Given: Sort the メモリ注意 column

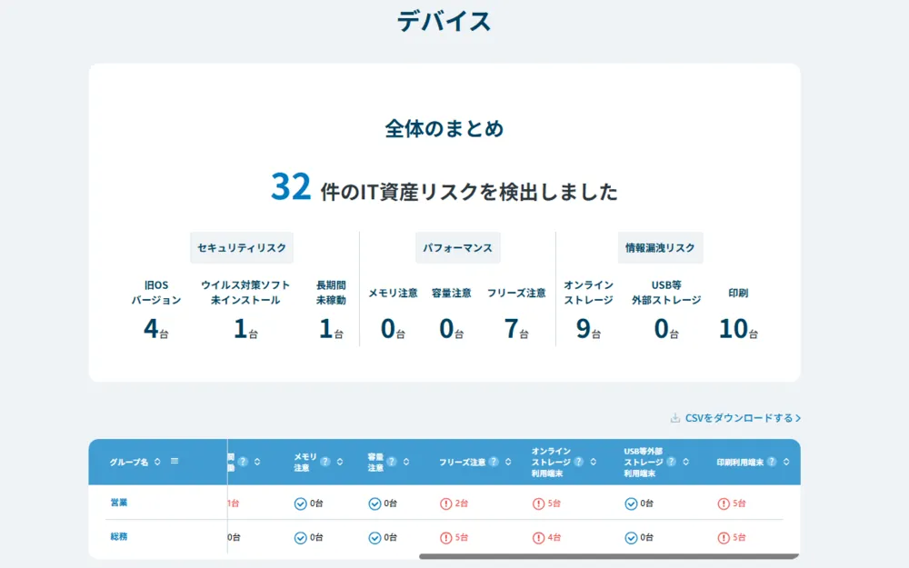Looking at the screenshot, I should pyautogui.click(x=340, y=462).
